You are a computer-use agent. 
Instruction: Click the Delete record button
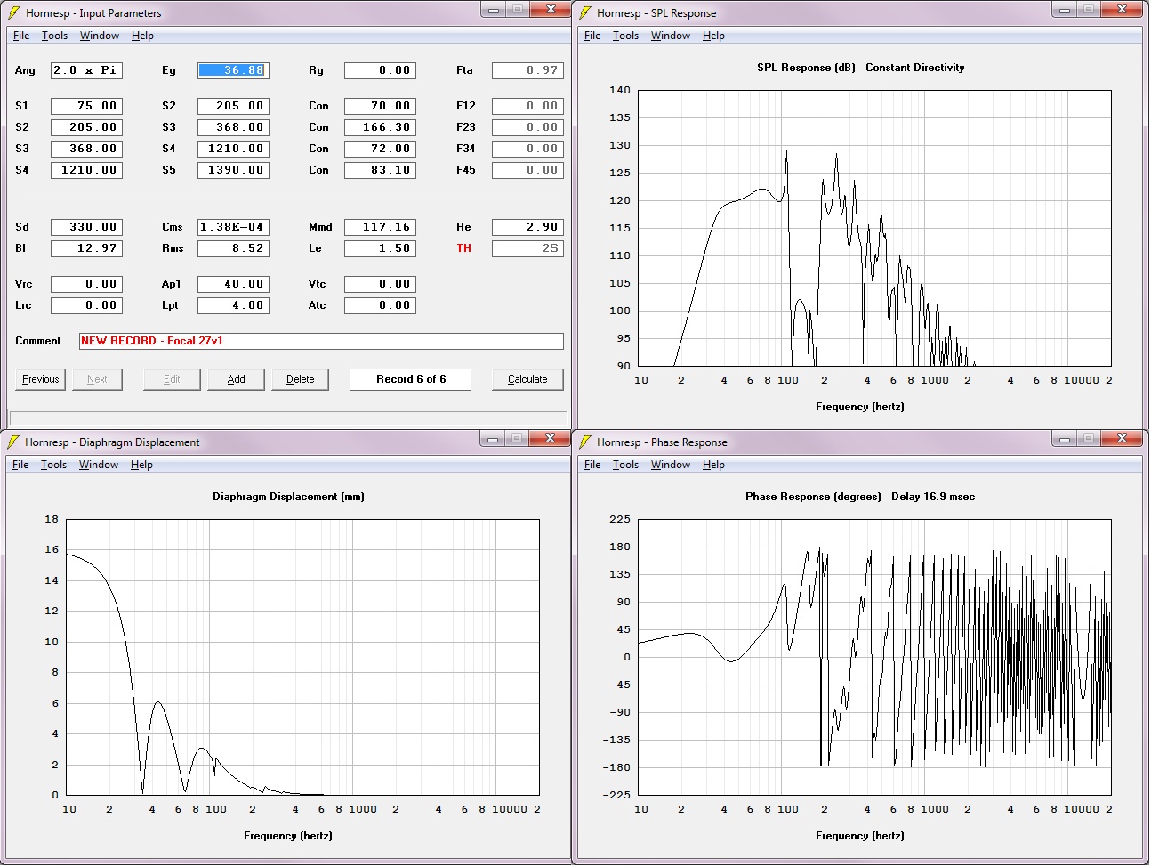pos(301,379)
